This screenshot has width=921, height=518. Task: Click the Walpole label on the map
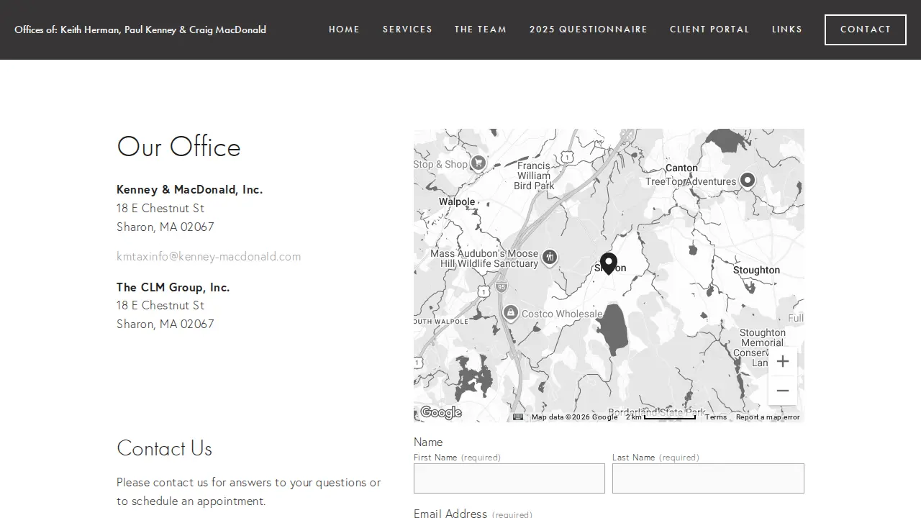[x=458, y=201]
